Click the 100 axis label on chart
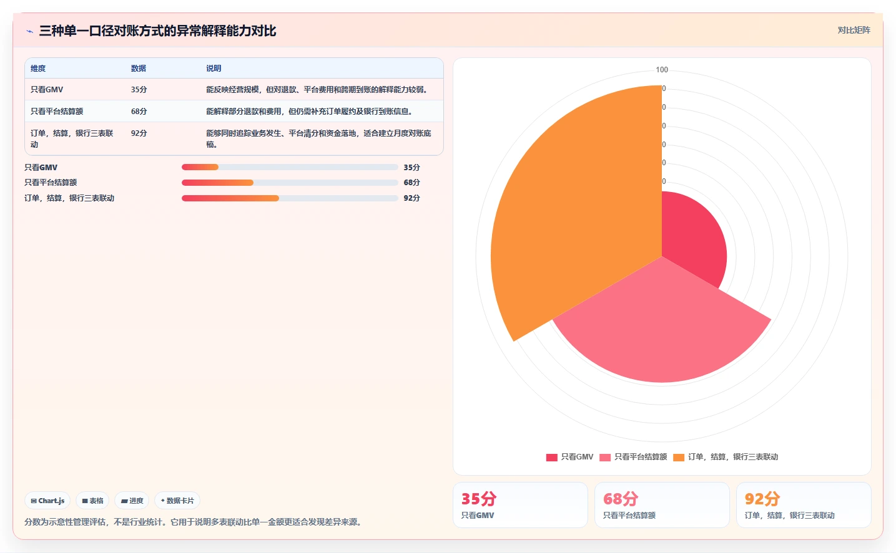The height and width of the screenshot is (553, 896). pos(662,70)
